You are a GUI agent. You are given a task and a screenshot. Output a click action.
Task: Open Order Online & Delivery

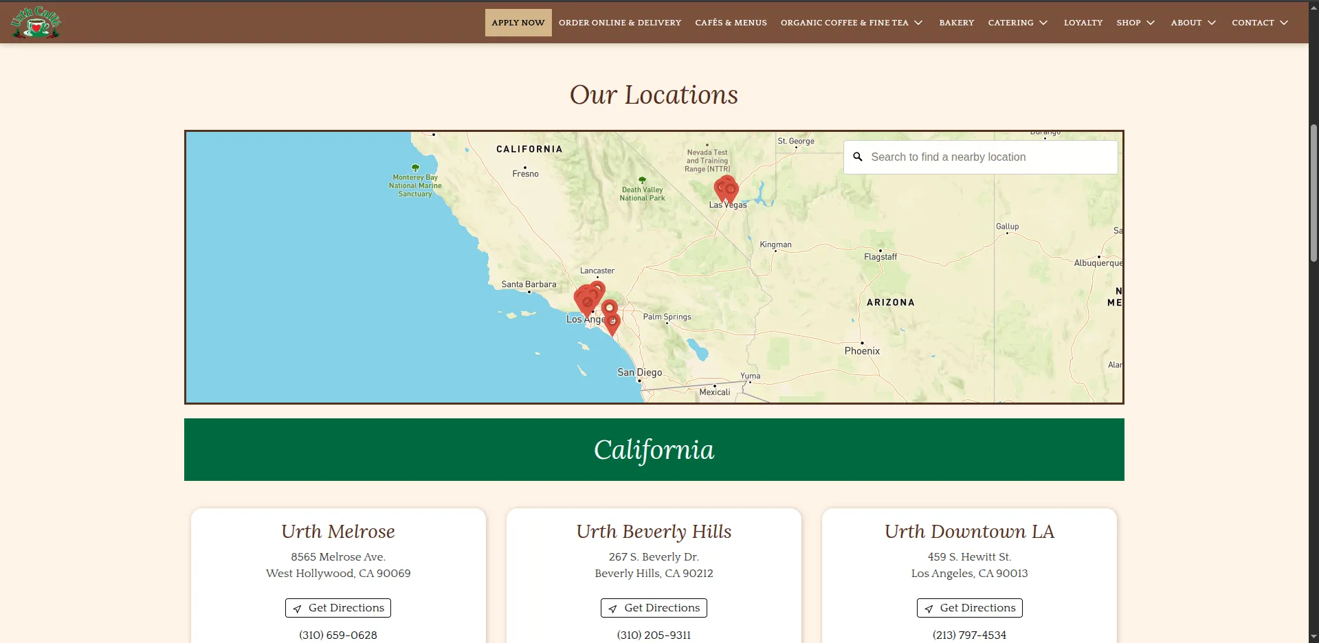click(x=620, y=23)
